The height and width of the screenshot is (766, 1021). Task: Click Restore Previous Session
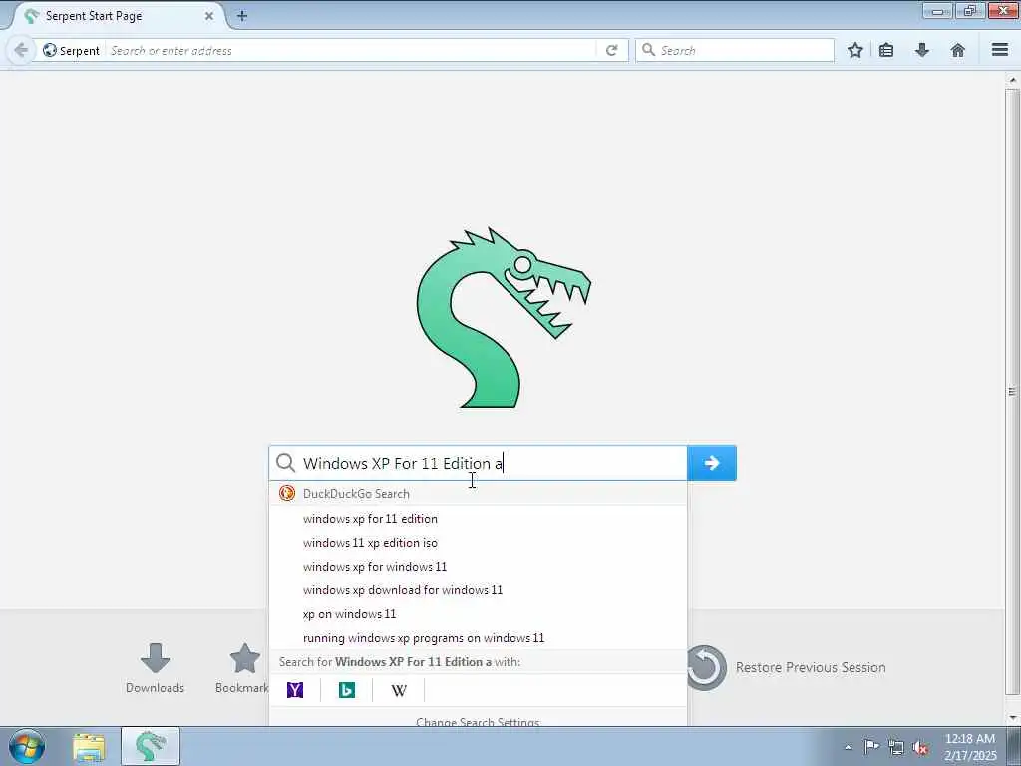click(x=786, y=667)
